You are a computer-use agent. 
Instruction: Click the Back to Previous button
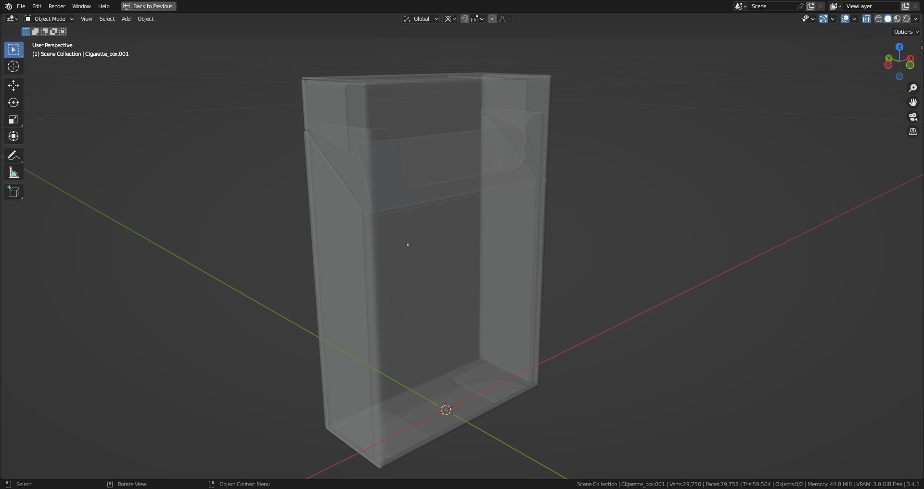149,6
